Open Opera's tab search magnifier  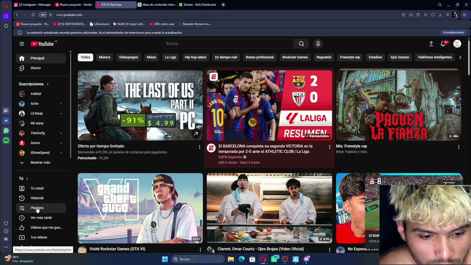(440, 5)
